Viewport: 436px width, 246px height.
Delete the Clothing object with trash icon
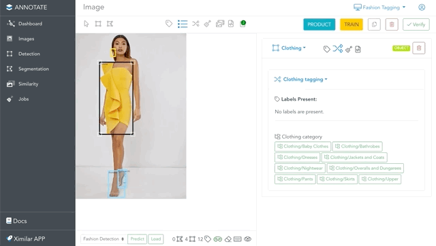(x=419, y=48)
